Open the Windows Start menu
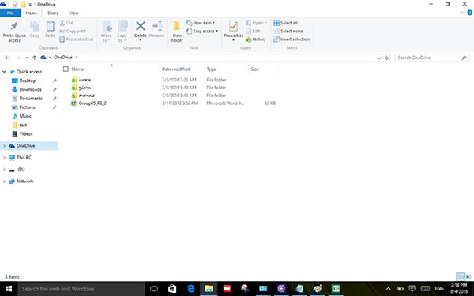 tap(9, 289)
